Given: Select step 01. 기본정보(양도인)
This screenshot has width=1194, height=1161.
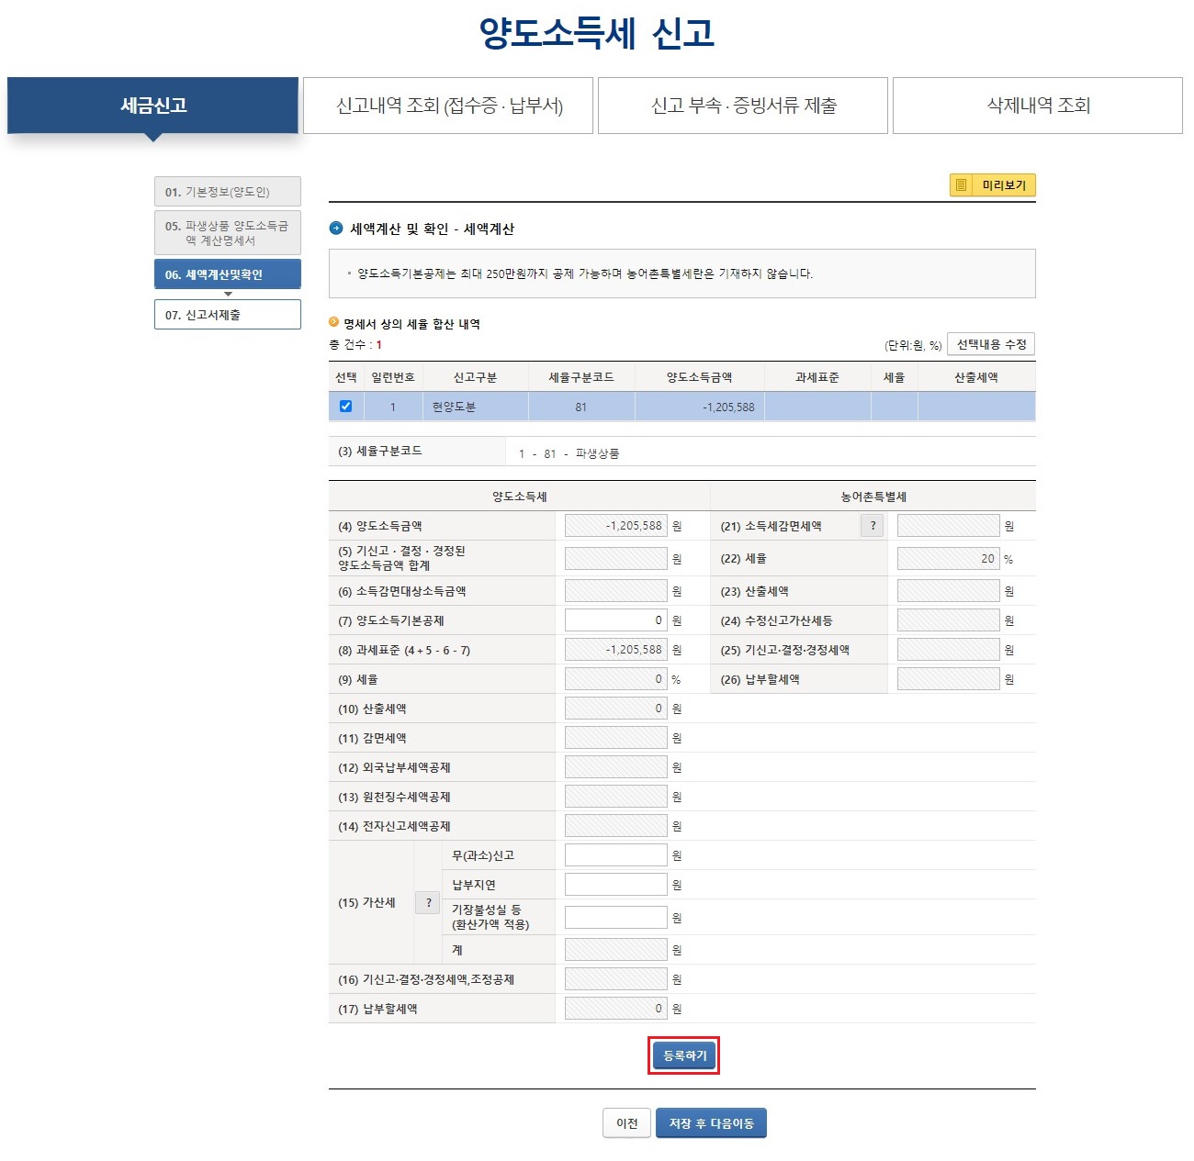Looking at the screenshot, I should click(x=228, y=192).
